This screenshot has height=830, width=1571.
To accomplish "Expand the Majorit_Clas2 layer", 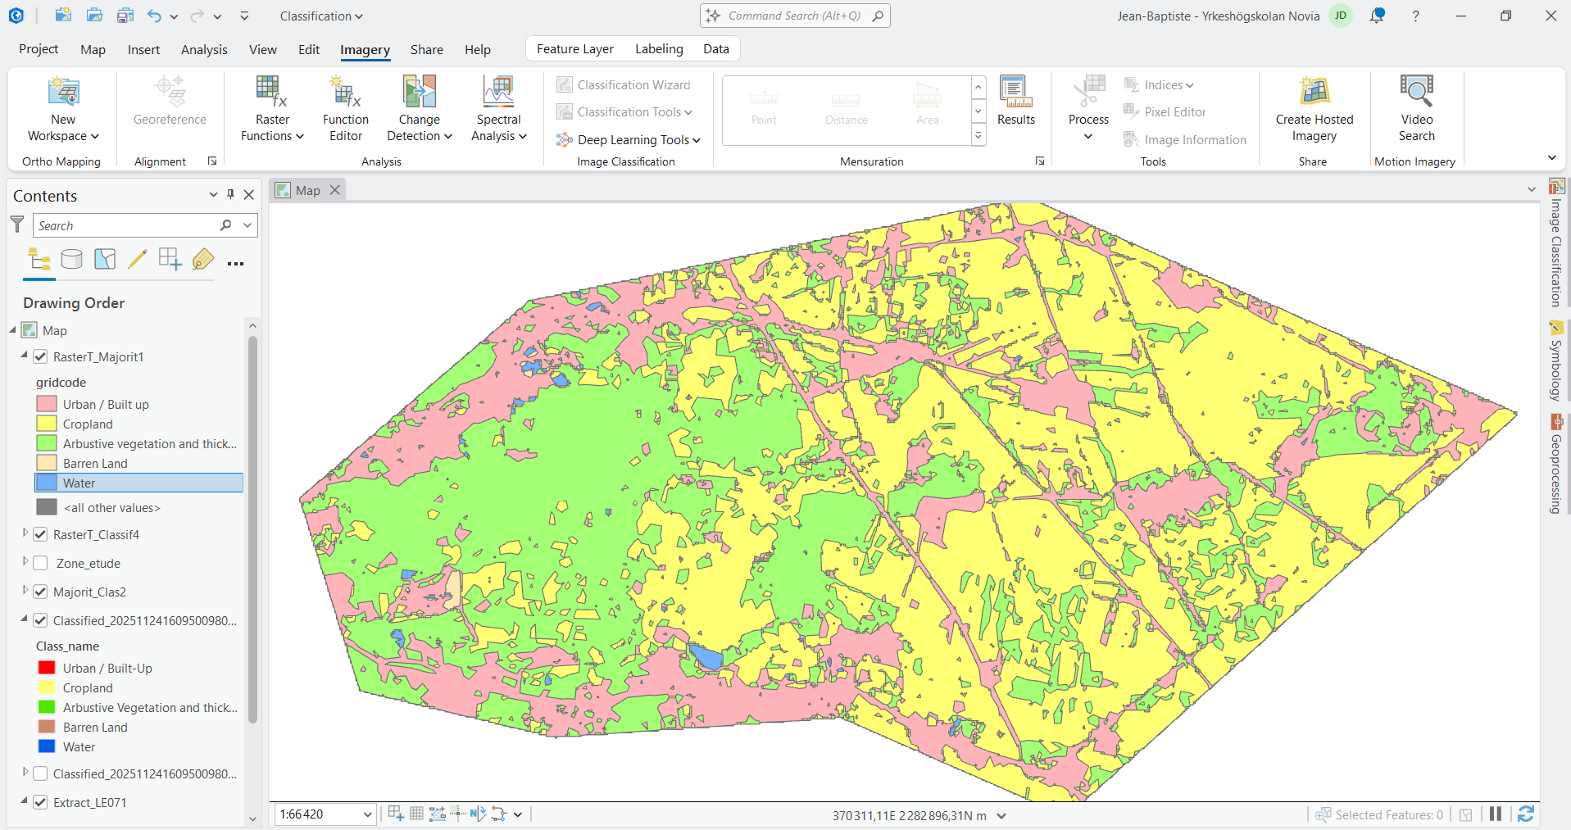I will (25, 591).
